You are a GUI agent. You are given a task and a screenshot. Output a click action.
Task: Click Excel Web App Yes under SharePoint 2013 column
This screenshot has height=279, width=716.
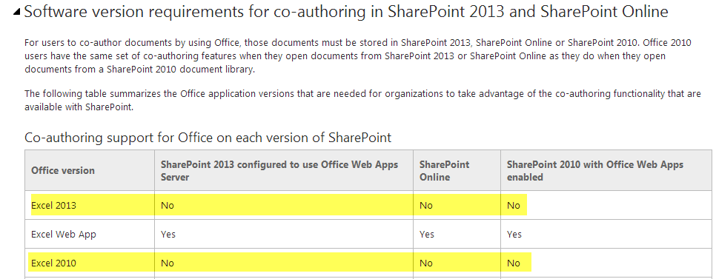pos(168,235)
